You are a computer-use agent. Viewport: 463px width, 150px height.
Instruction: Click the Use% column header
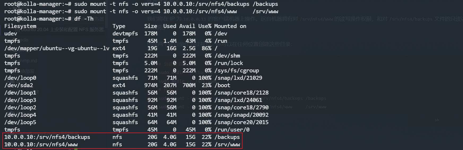[205, 26]
